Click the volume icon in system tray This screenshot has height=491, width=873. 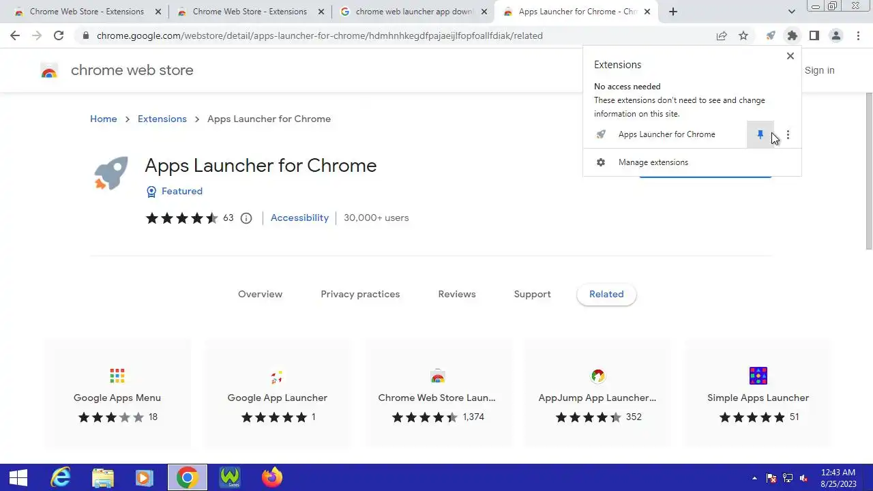[804, 478]
